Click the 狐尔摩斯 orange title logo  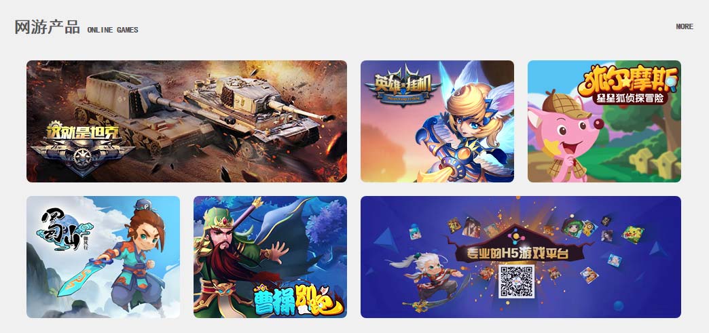click(627, 81)
